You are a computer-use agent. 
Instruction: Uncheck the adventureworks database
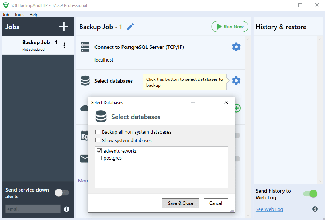(x=99, y=150)
